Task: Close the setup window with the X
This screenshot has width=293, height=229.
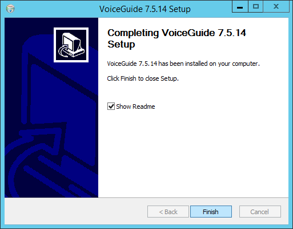Action: 276,7
